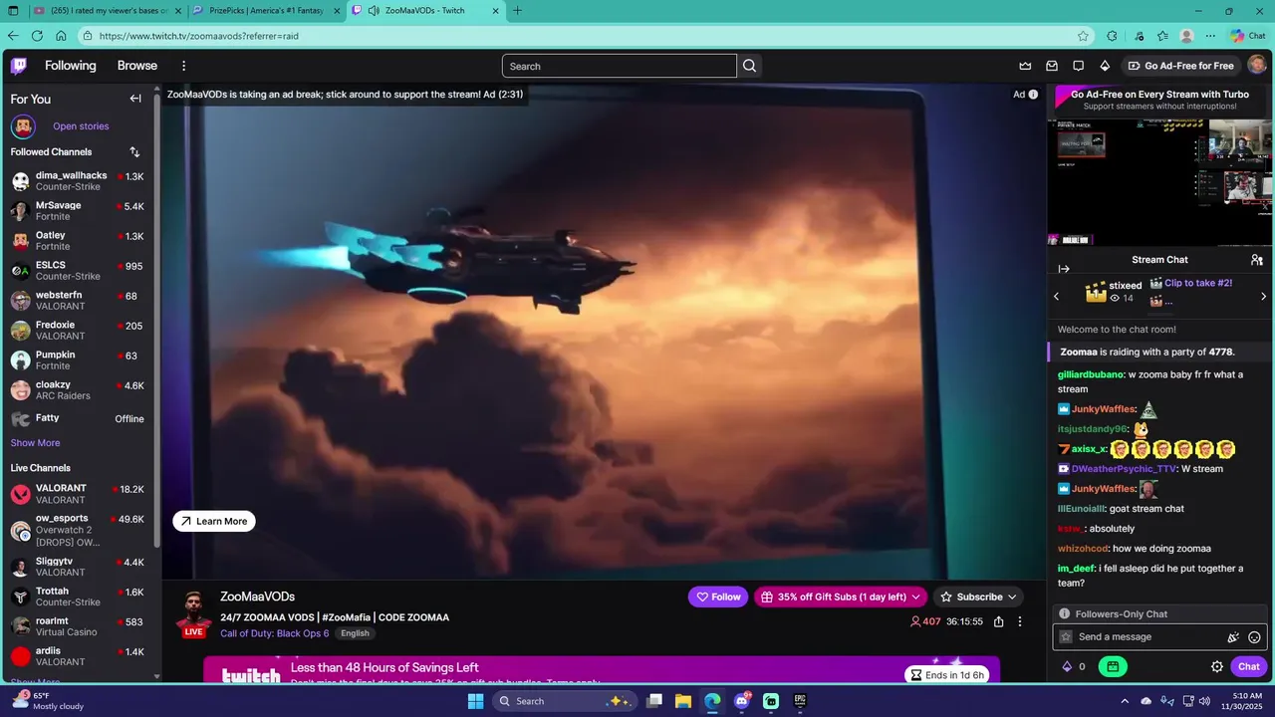Image resolution: width=1275 pixels, height=717 pixels.
Task: Open chat settings gear
Action: click(1217, 667)
